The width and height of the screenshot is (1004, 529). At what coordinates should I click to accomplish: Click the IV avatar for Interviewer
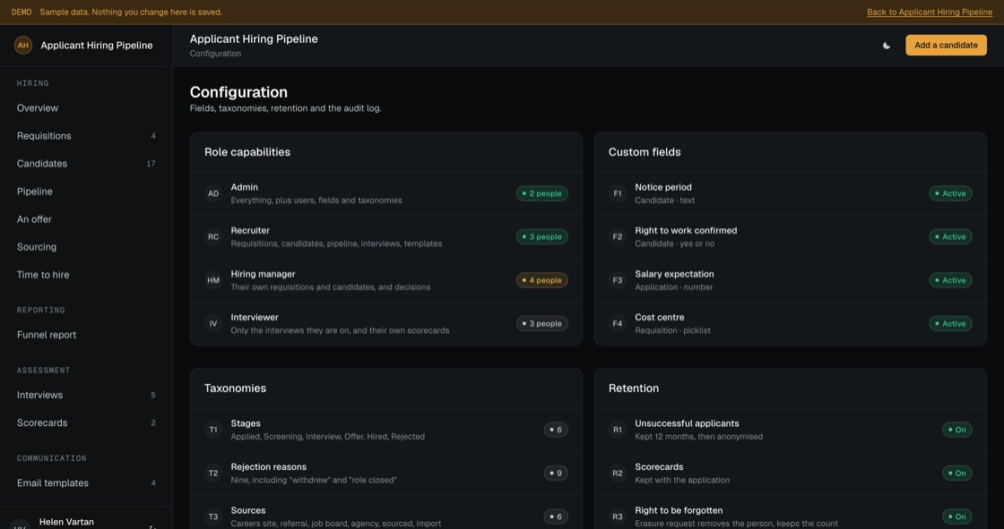pos(213,324)
